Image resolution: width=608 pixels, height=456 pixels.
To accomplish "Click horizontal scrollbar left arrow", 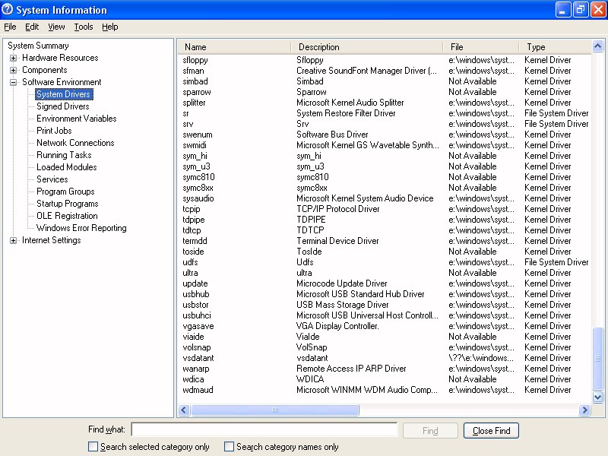I will pos(184,410).
